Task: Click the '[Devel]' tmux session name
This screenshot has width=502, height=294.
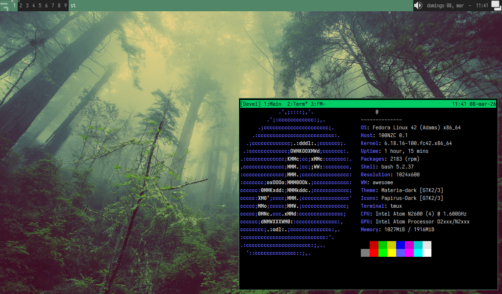Action: pos(251,104)
